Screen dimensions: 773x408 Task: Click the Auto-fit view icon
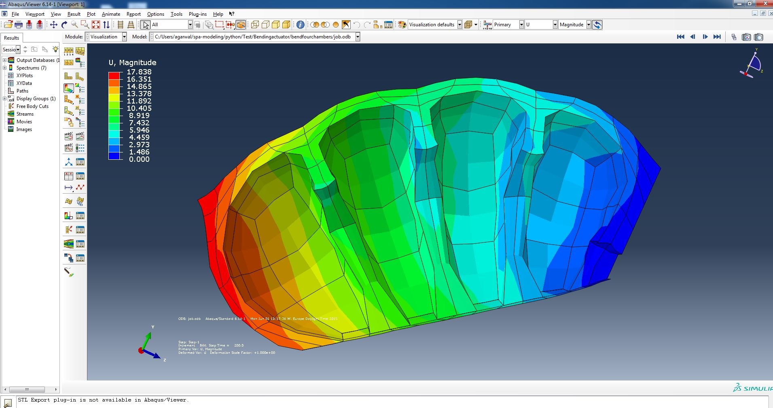tap(96, 25)
